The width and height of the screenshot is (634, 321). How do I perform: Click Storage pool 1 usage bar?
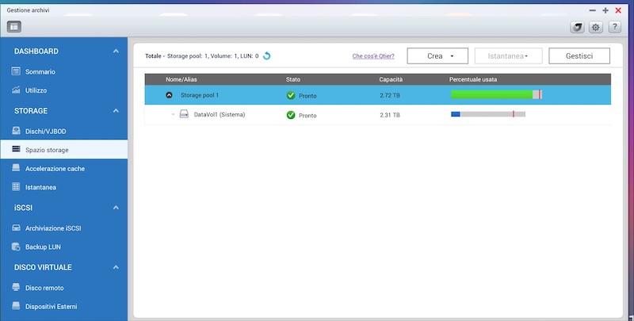[x=495, y=95]
